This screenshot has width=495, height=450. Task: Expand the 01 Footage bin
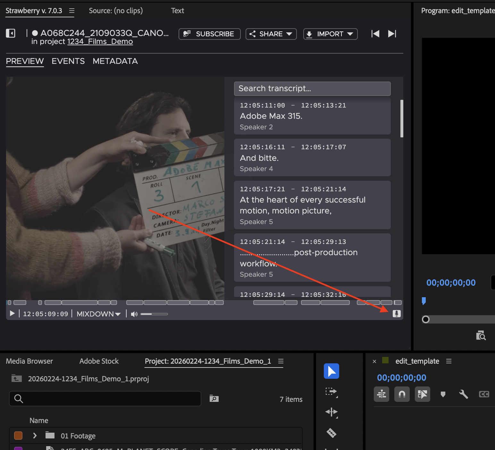pyautogui.click(x=35, y=436)
